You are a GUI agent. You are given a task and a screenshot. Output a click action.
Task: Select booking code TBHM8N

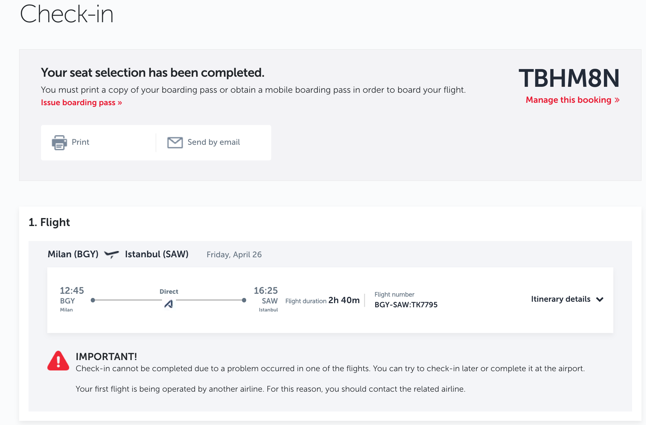pos(569,78)
